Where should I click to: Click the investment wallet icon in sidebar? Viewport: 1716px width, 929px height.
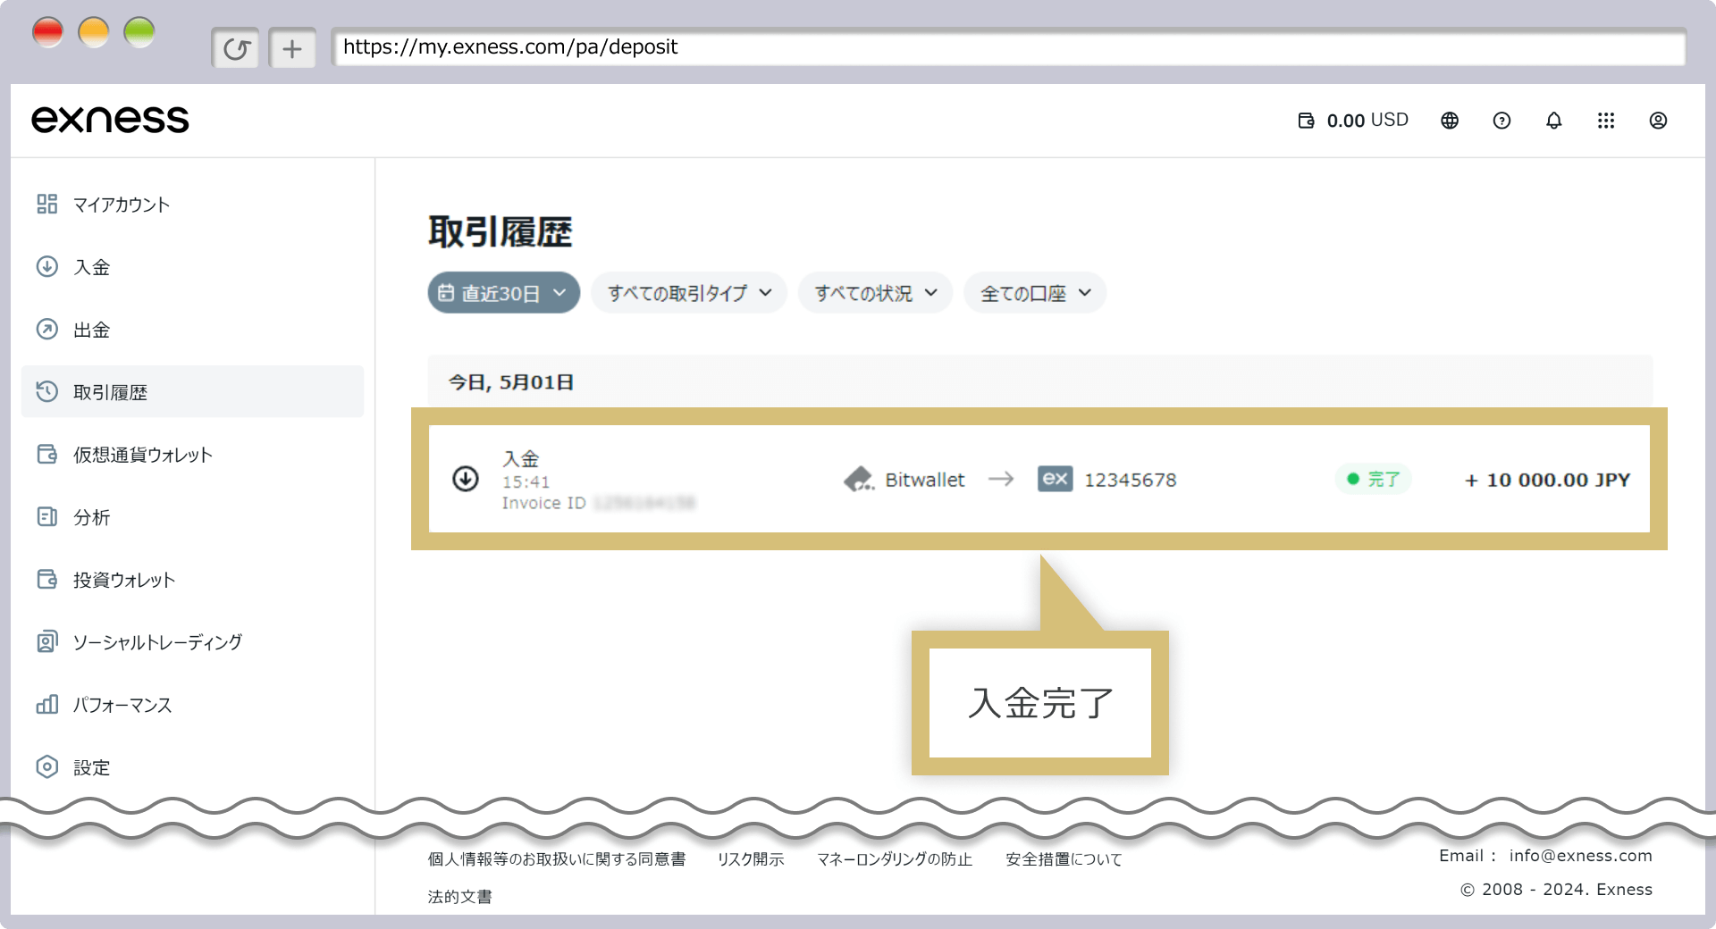46,579
